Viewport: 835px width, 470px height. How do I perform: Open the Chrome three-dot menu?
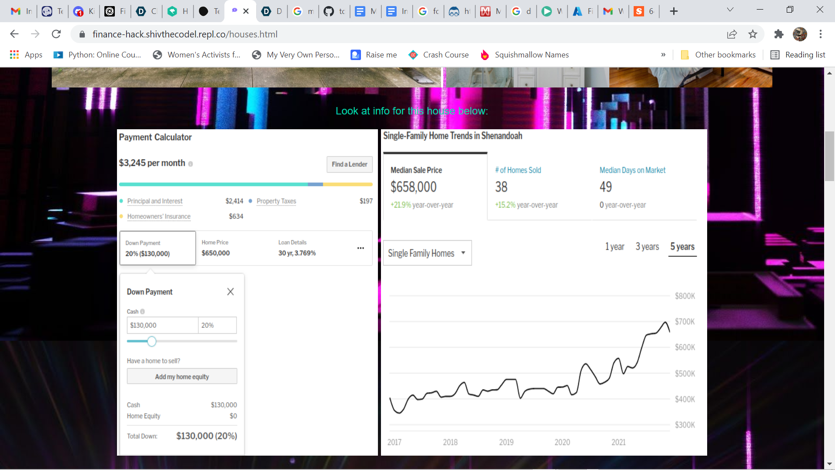pyautogui.click(x=820, y=34)
